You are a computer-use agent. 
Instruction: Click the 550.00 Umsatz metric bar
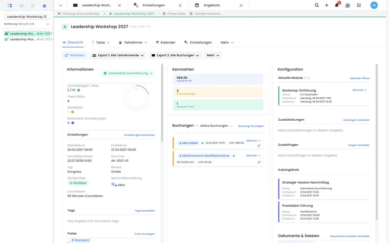click(x=218, y=79)
